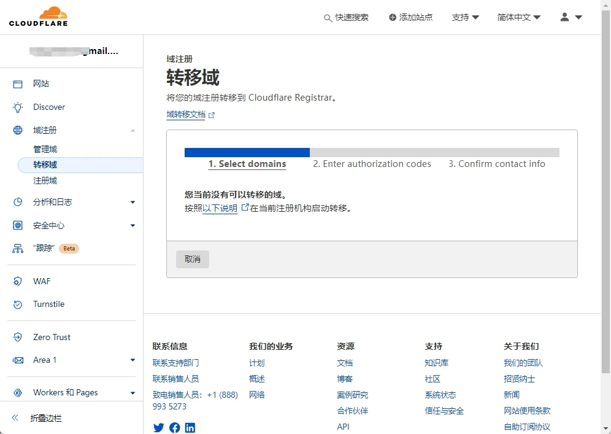Click external link icon after 以下说明
Screen dimensions: 611x434
coord(245,207)
